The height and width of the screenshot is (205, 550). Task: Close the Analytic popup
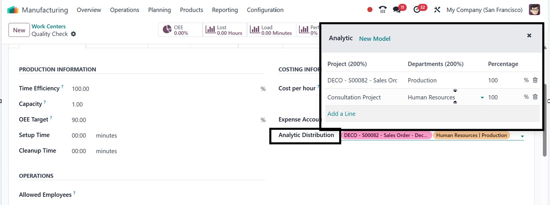529,36
